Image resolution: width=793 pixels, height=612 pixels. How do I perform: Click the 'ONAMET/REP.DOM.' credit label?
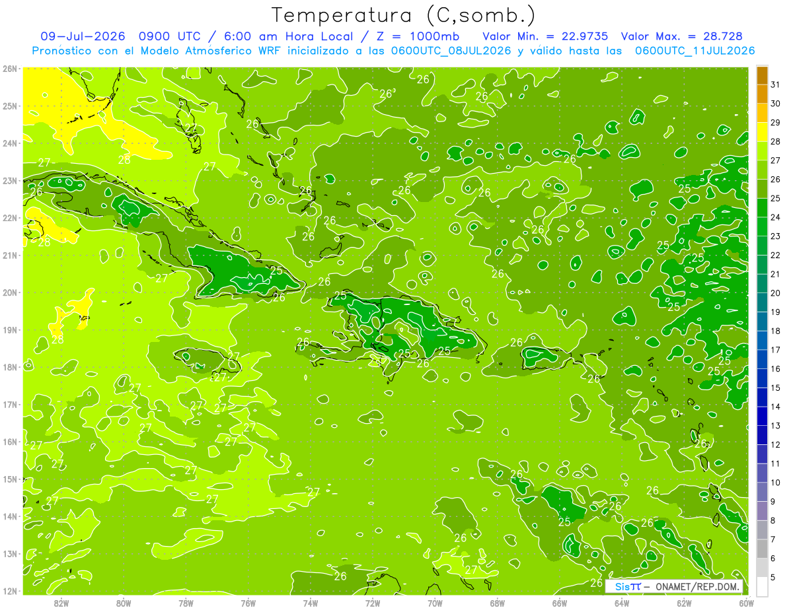coord(699,586)
